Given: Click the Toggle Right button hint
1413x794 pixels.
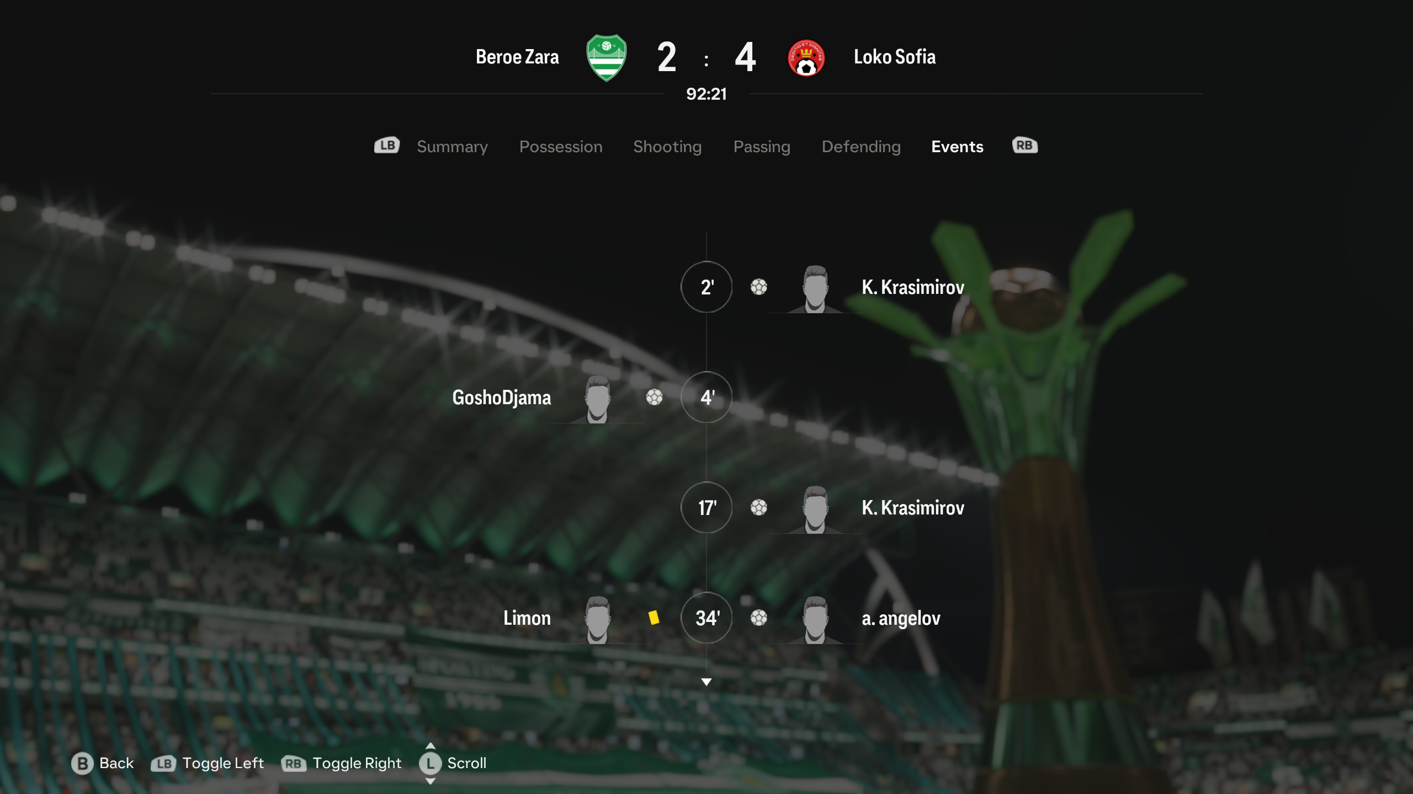Looking at the screenshot, I should 342,763.
